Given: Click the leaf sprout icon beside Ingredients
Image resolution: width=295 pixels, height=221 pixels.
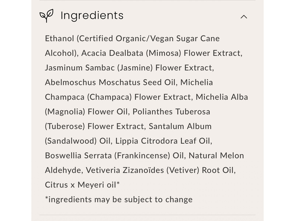Looking at the screenshot, I should [x=46, y=16].
